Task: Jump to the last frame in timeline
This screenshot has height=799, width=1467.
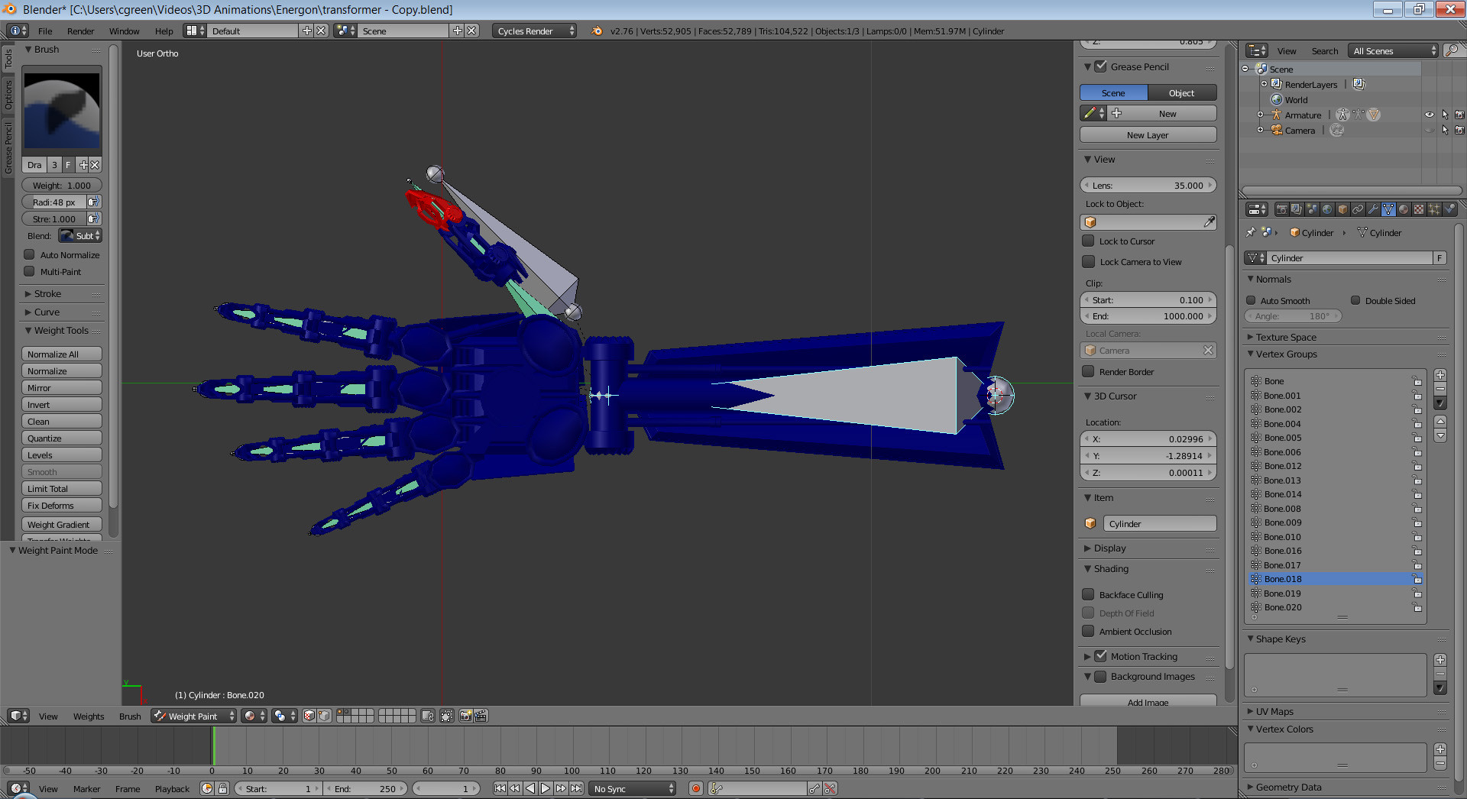Action: (x=577, y=788)
